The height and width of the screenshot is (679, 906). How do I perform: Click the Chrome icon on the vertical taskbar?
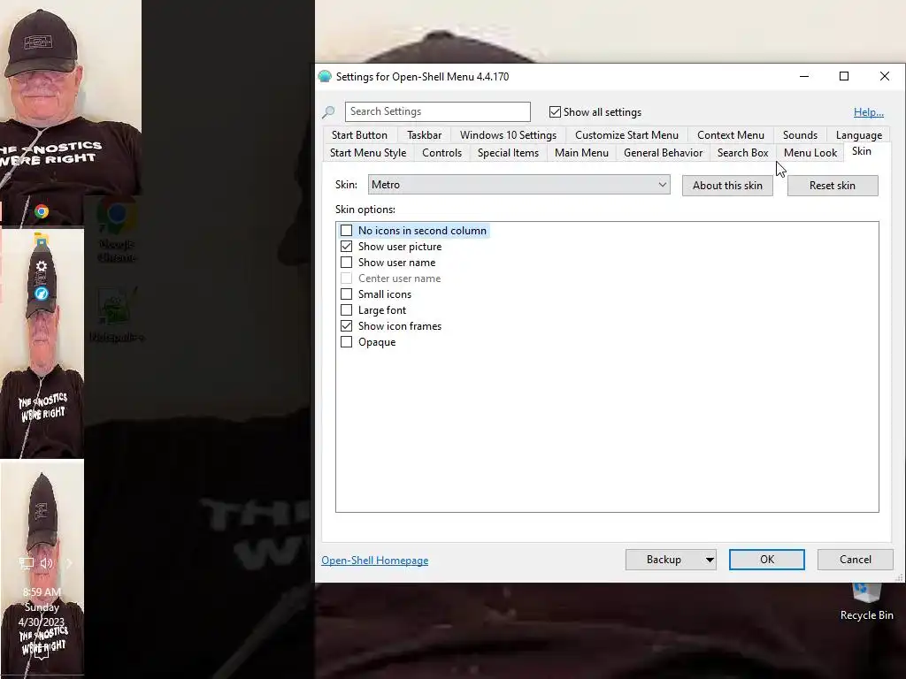tap(41, 211)
